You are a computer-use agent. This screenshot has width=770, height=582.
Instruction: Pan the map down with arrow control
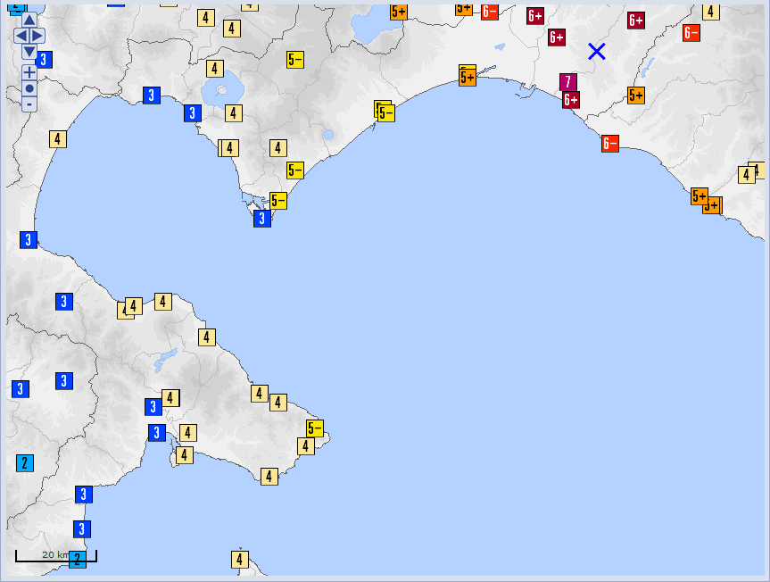pos(29,52)
